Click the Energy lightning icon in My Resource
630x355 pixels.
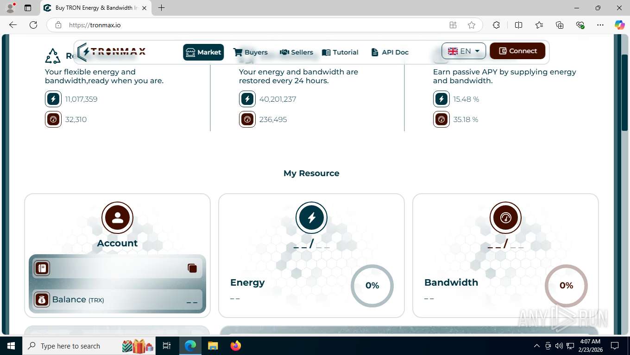(x=311, y=218)
